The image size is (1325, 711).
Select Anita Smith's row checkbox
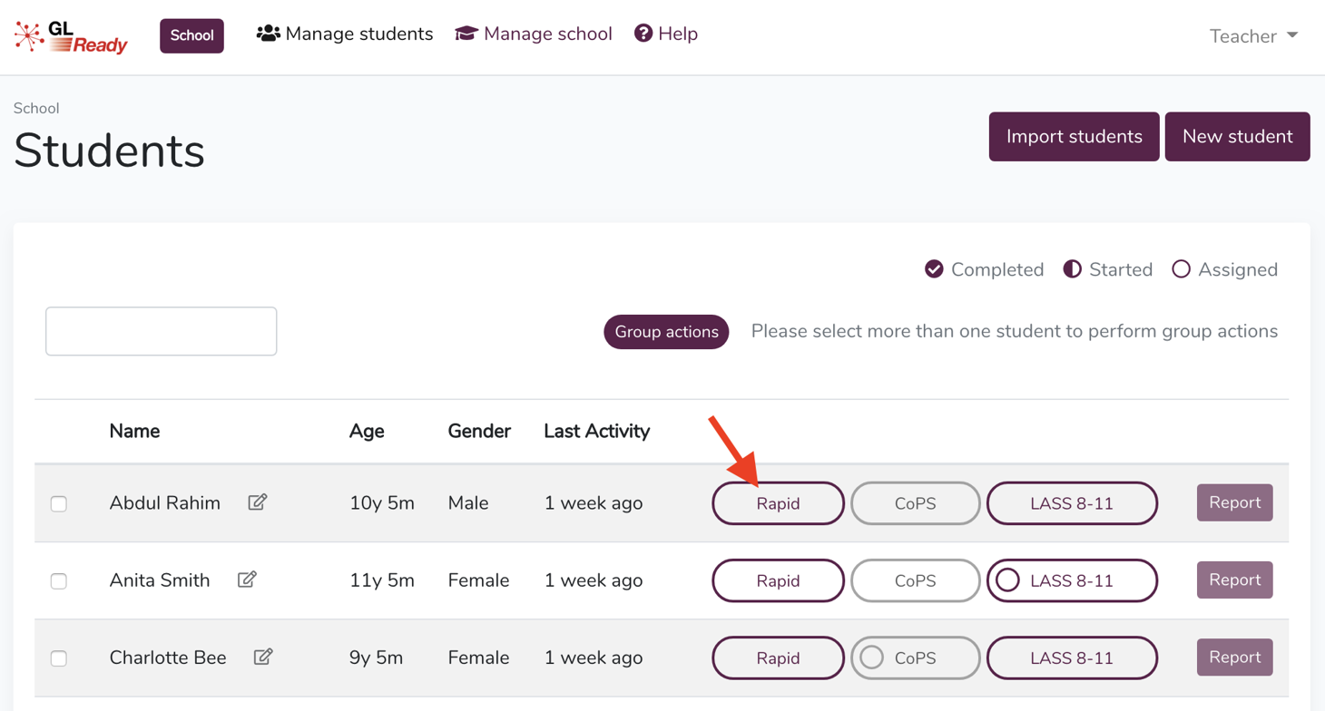coord(59,580)
